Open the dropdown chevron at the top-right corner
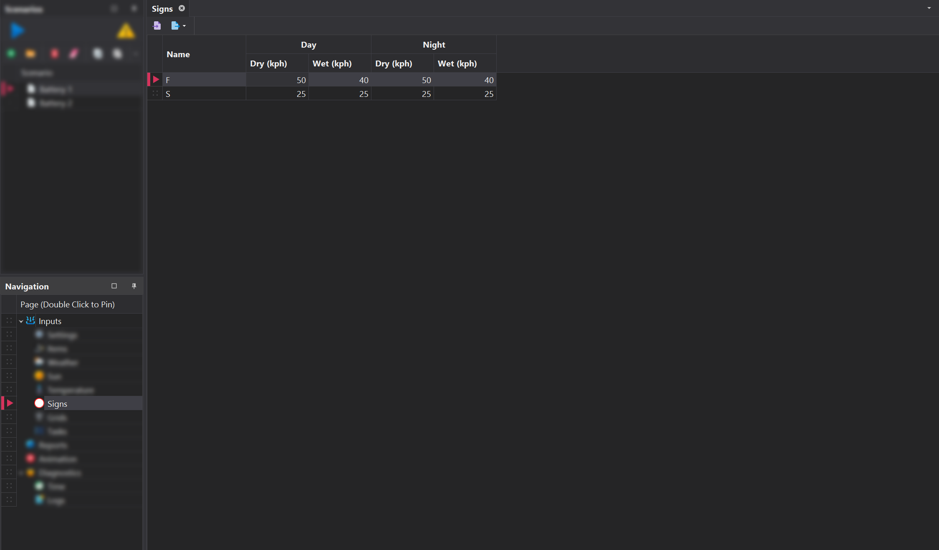 pyautogui.click(x=929, y=8)
